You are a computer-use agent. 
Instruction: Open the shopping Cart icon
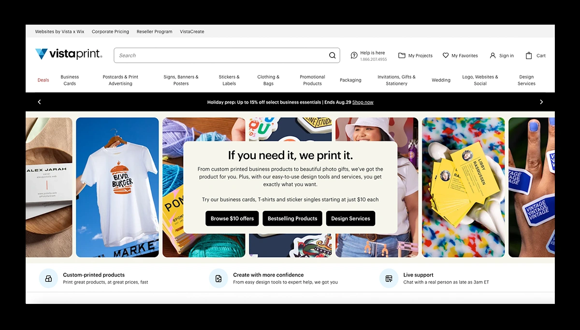[x=529, y=55]
